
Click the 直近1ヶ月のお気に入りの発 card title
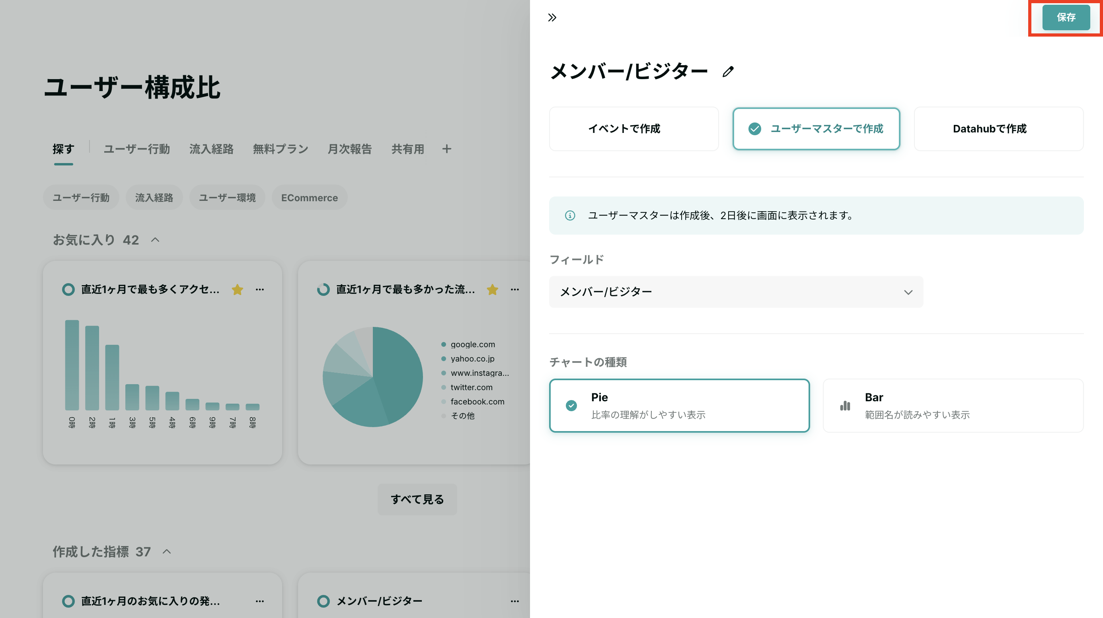pyautogui.click(x=150, y=601)
